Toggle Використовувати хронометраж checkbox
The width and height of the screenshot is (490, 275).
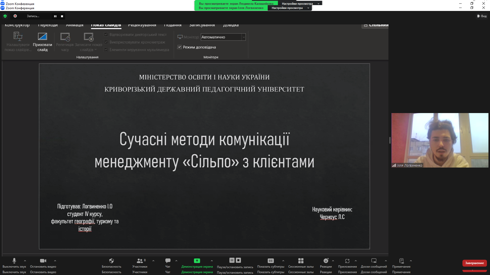[x=106, y=42]
